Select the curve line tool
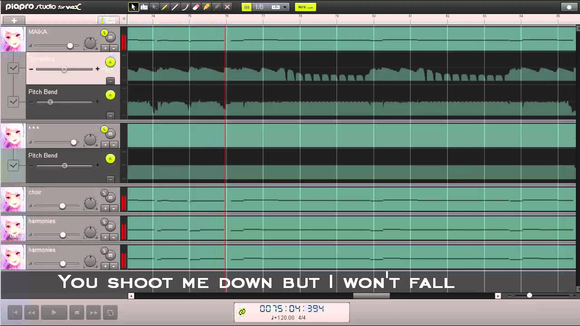The height and width of the screenshot is (326, 580). (186, 7)
